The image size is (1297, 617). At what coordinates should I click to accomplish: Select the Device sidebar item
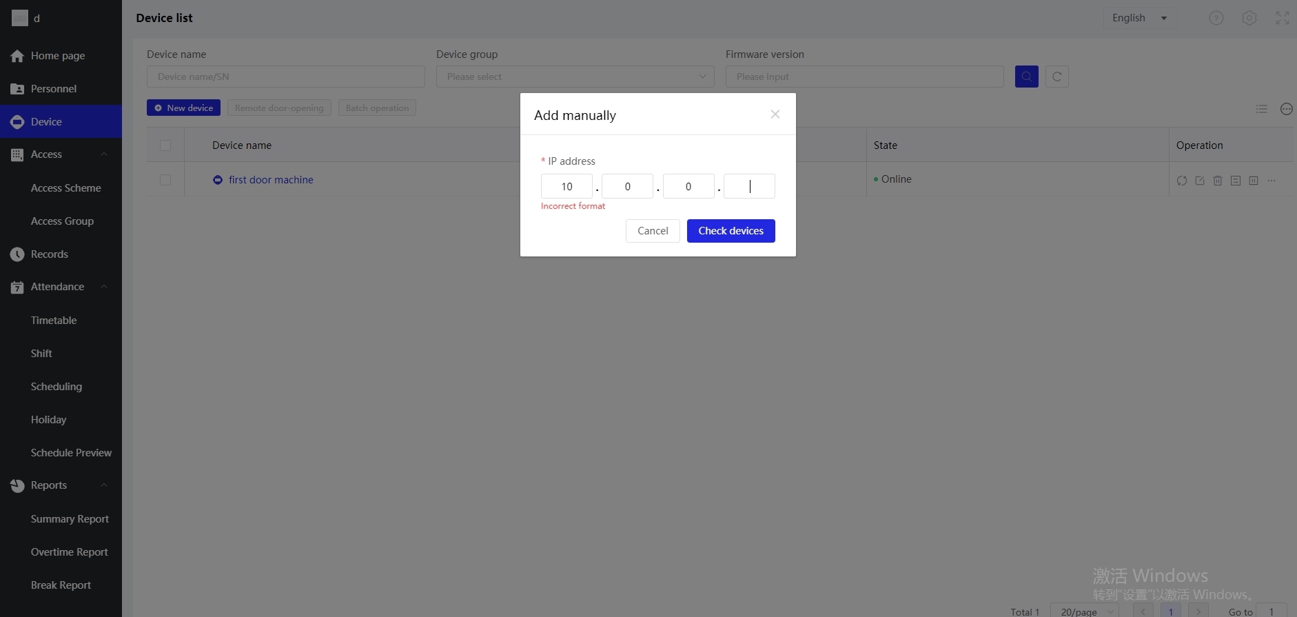click(x=61, y=121)
